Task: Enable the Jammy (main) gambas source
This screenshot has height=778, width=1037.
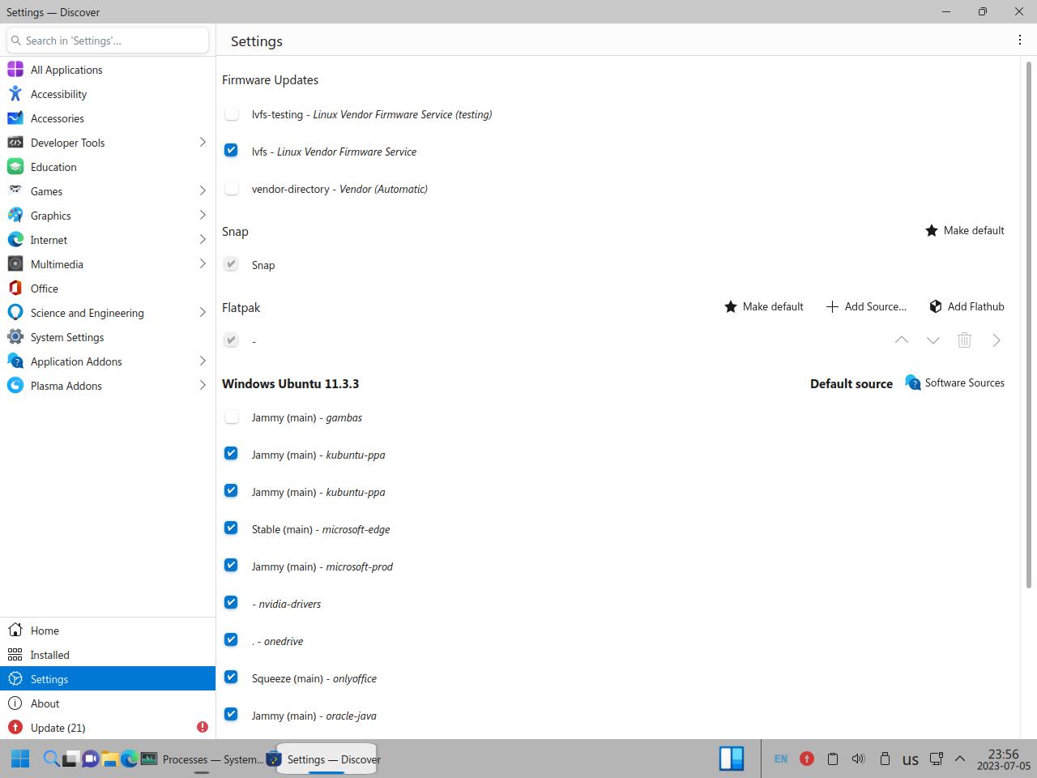Action: (x=232, y=417)
